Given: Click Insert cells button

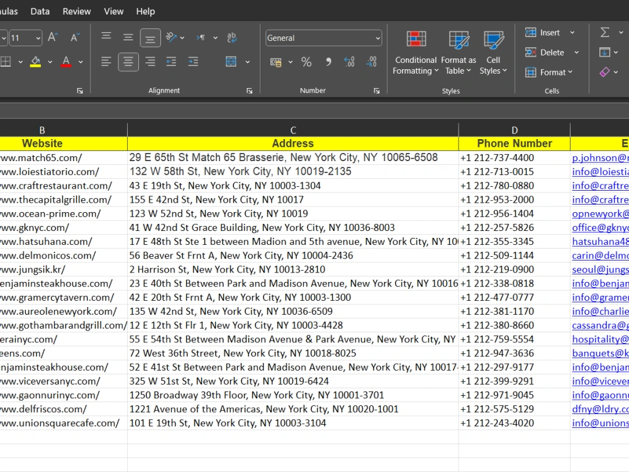Looking at the screenshot, I should 543,33.
